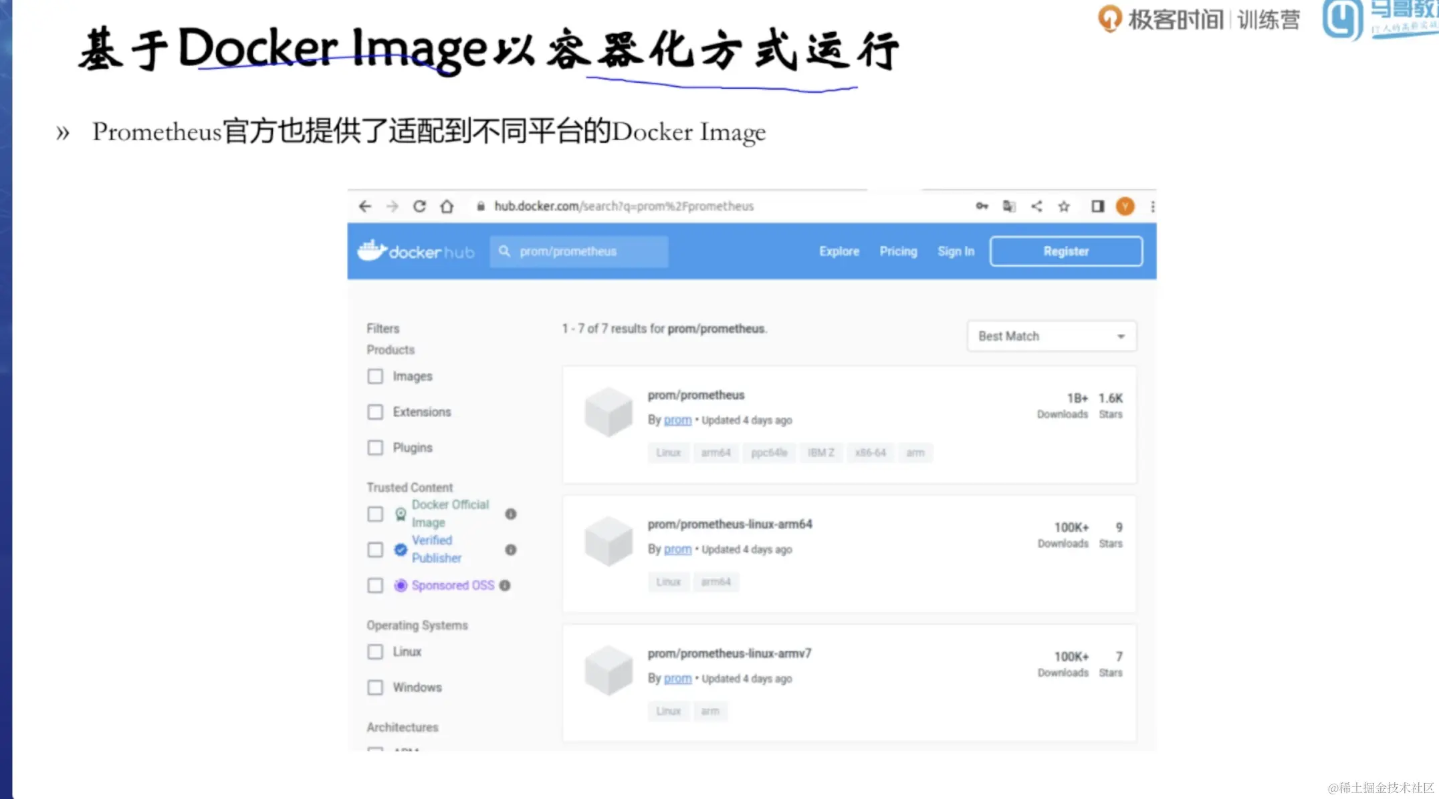Viewport: 1439px width, 799px height.
Task: Open the Pricing page
Action: 898,251
